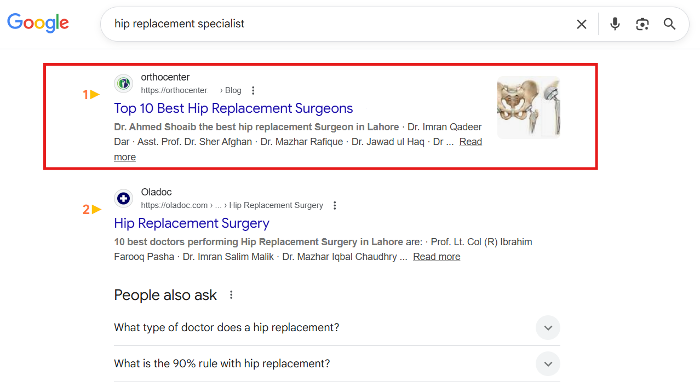Click the orthocenter Blog breadcrumb
The height and width of the screenshot is (387, 700).
(x=233, y=90)
